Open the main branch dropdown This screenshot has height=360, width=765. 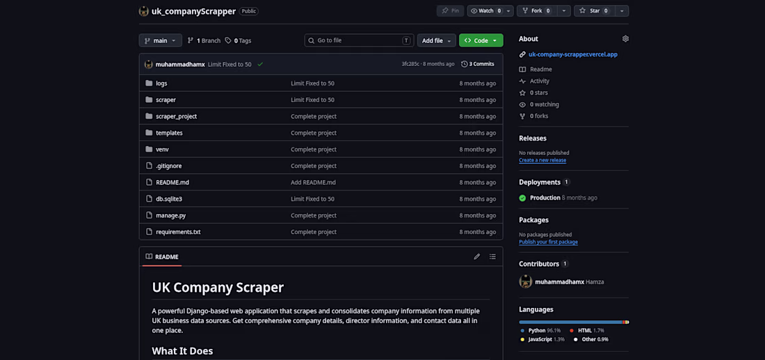(x=160, y=40)
